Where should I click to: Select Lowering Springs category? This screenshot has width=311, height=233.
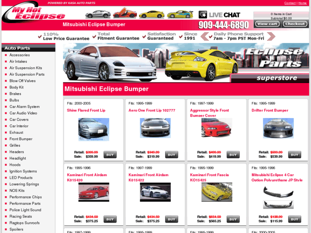pyautogui.click(x=24, y=184)
